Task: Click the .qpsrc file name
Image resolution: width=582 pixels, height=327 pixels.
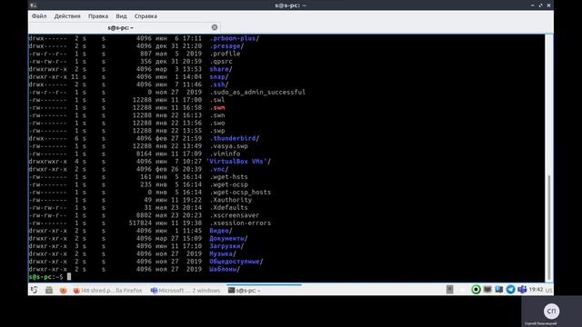Action: [x=221, y=62]
